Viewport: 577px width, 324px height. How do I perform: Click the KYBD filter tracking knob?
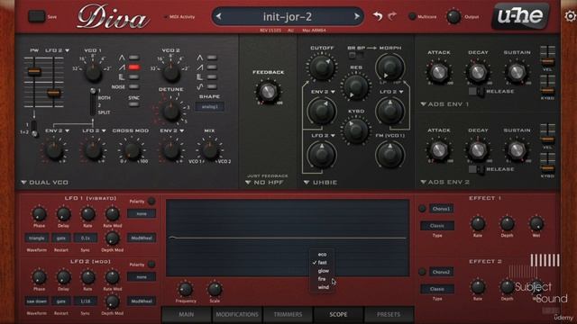(x=356, y=130)
